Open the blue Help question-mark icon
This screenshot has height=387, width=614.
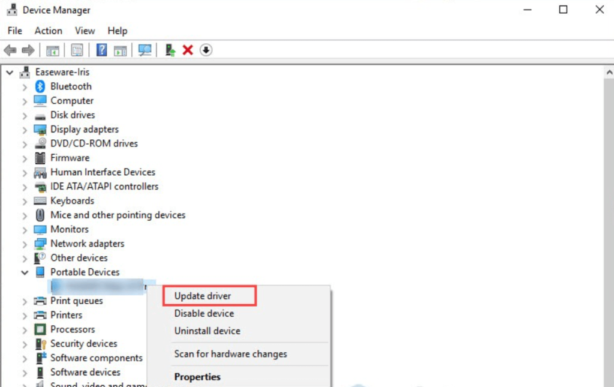[x=101, y=50]
